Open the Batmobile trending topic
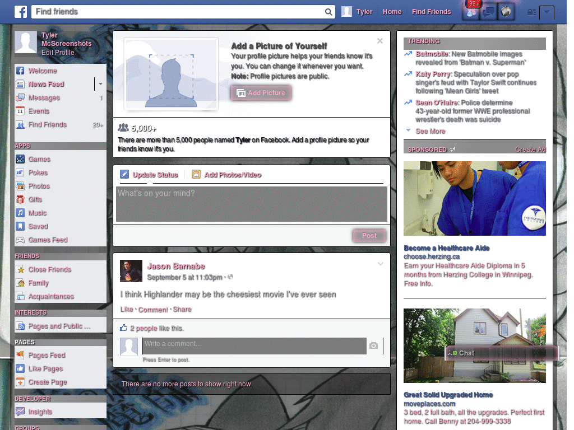The height and width of the screenshot is (430, 574). [x=432, y=54]
